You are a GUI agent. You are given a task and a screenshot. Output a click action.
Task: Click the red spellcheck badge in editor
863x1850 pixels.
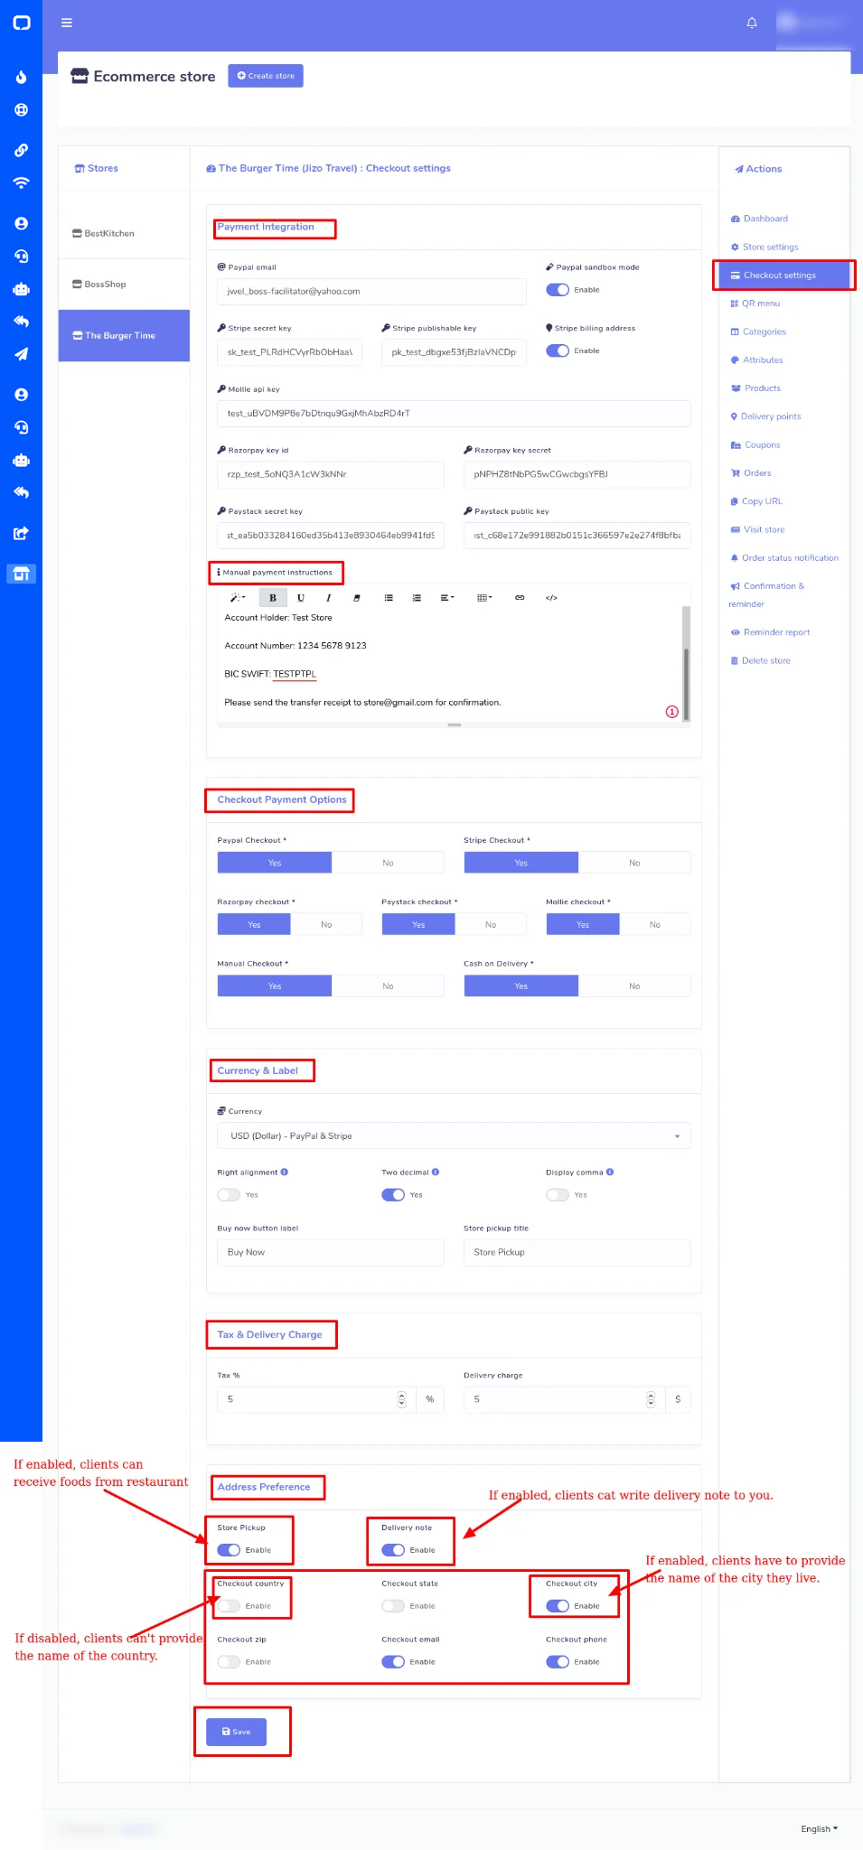(672, 712)
